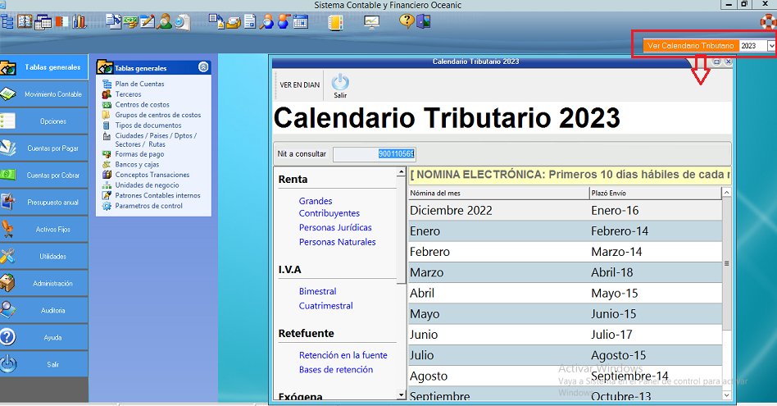Open the calendar year dropdown showing 2023
Viewport: 777px width, 406px height.
coord(770,46)
